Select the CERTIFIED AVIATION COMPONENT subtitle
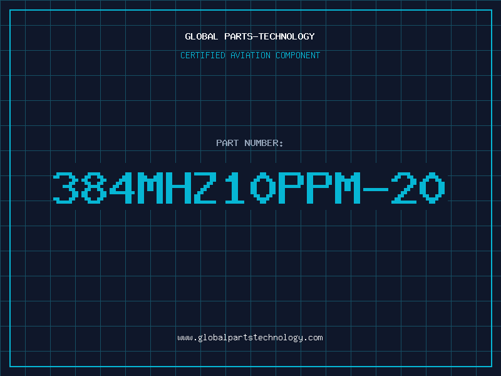Image resolution: width=501 pixels, height=376 pixels. [x=250, y=55]
